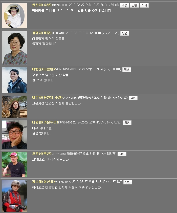Click 한선희's oval profile photo with hat

(14, 16)
